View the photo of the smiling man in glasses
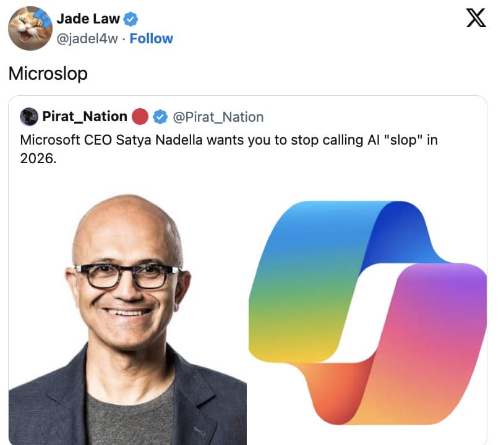This screenshot has width=501, height=445. click(127, 318)
